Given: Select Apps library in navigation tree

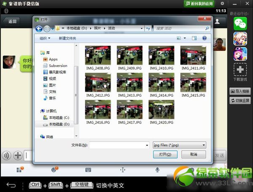Looking at the screenshot, I should [x=50, y=59].
